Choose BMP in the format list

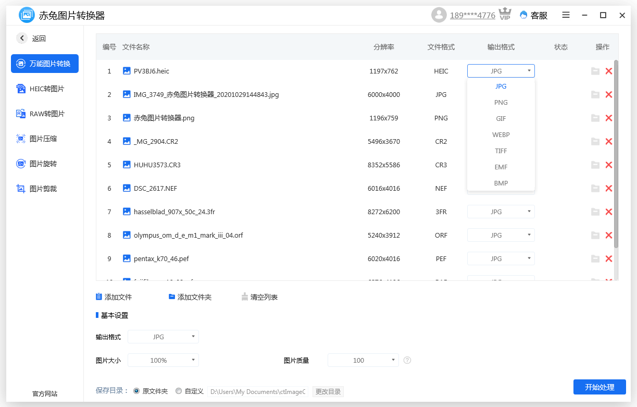click(x=501, y=183)
